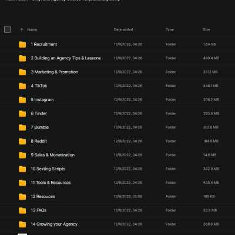Click the Folder type cell of 7 Bumble

[x=171, y=127]
